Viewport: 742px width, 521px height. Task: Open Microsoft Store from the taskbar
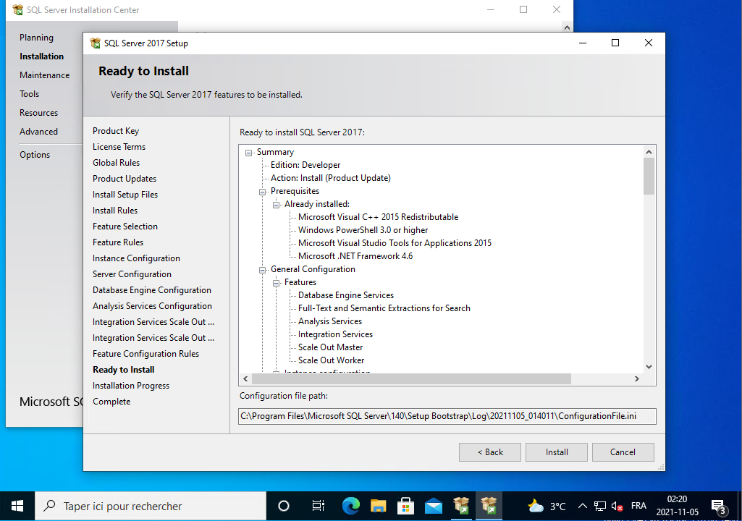(406, 506)
